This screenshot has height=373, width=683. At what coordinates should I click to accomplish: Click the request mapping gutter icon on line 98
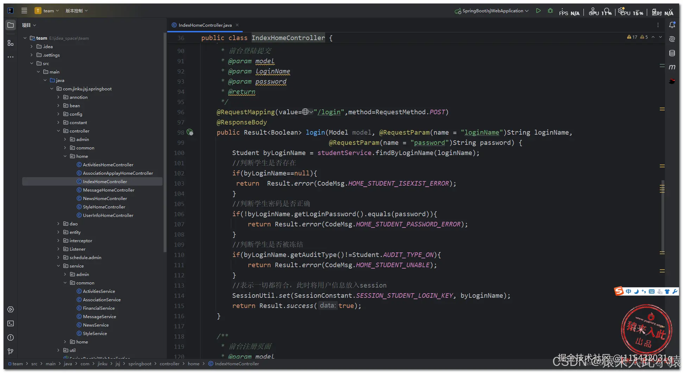[190, 133]
